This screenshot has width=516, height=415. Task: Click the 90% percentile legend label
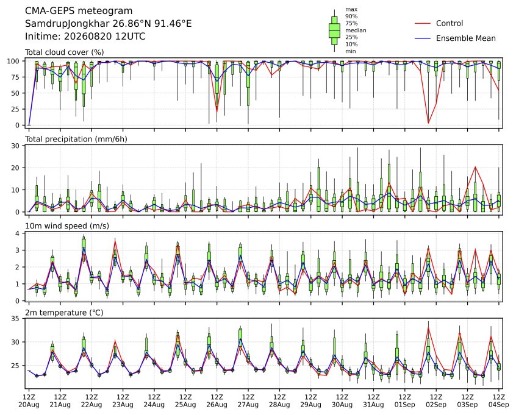(351, 16)
